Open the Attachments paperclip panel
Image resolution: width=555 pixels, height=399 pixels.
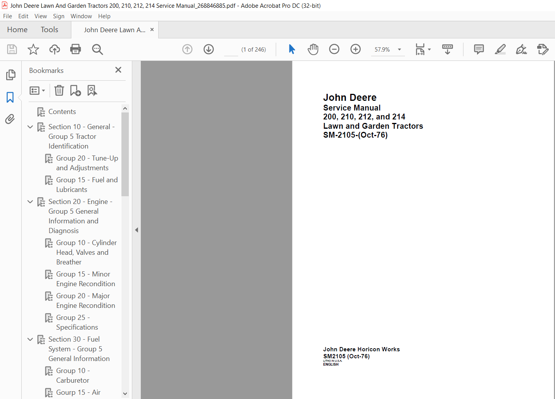(x=10, y=119)
